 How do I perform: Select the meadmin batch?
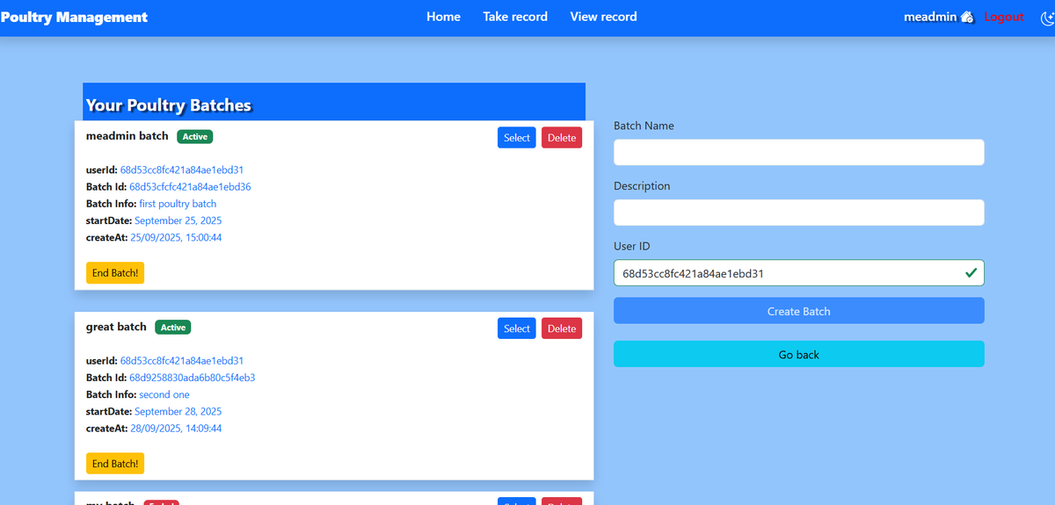pos(517,138)
